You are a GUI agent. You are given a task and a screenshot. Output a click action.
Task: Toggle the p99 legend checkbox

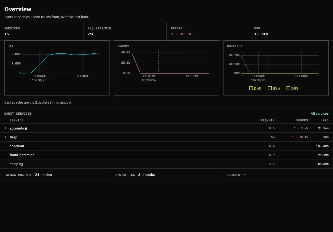click(288, 88)
